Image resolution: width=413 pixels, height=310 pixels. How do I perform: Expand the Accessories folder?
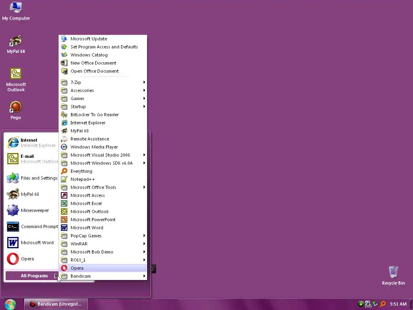click(x=103, y=90)
